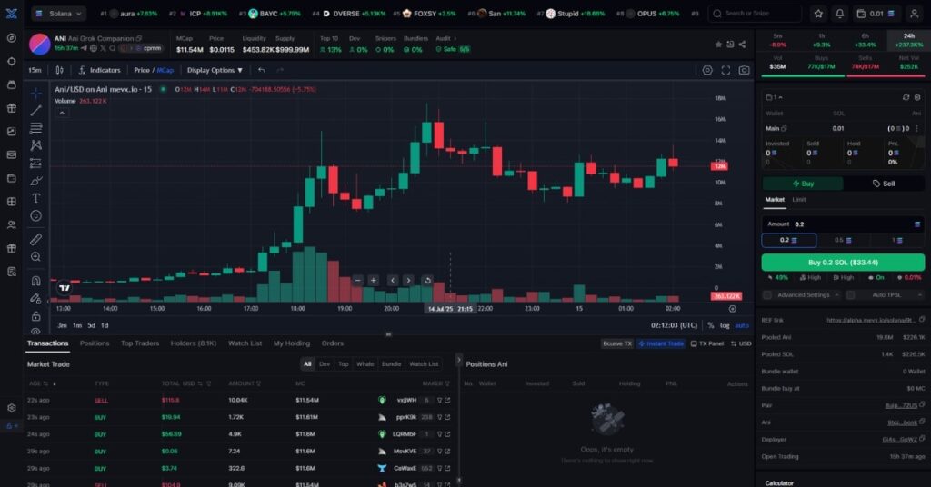
Task: Open user profile icon
Action: coord(915,13)
